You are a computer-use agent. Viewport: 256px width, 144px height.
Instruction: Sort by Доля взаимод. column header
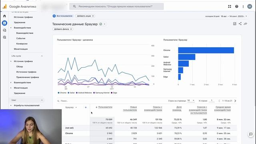pos(177,108)
